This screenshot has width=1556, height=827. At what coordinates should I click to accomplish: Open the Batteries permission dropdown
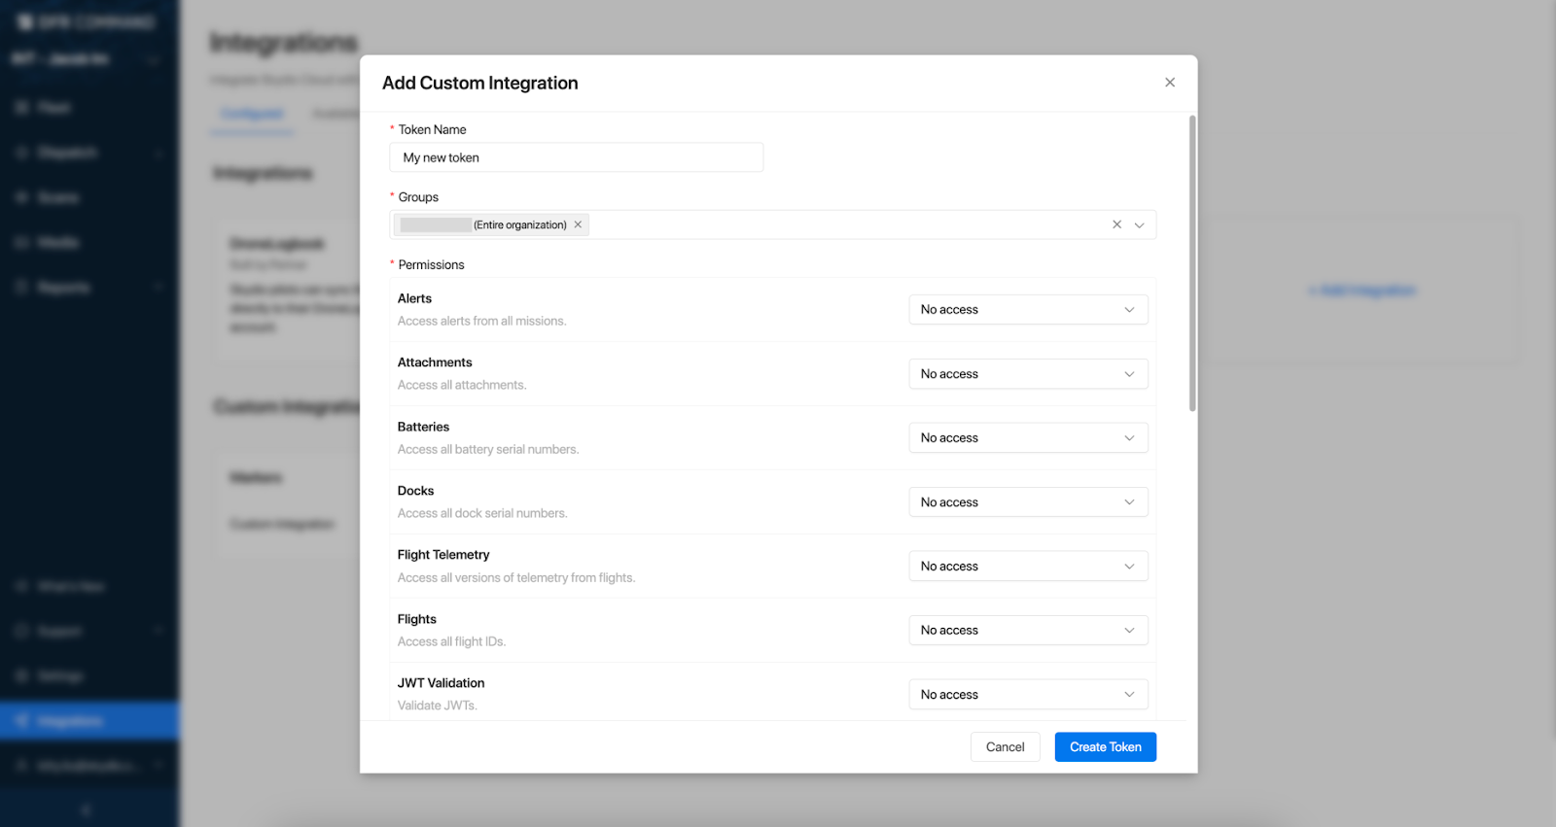1028,438
